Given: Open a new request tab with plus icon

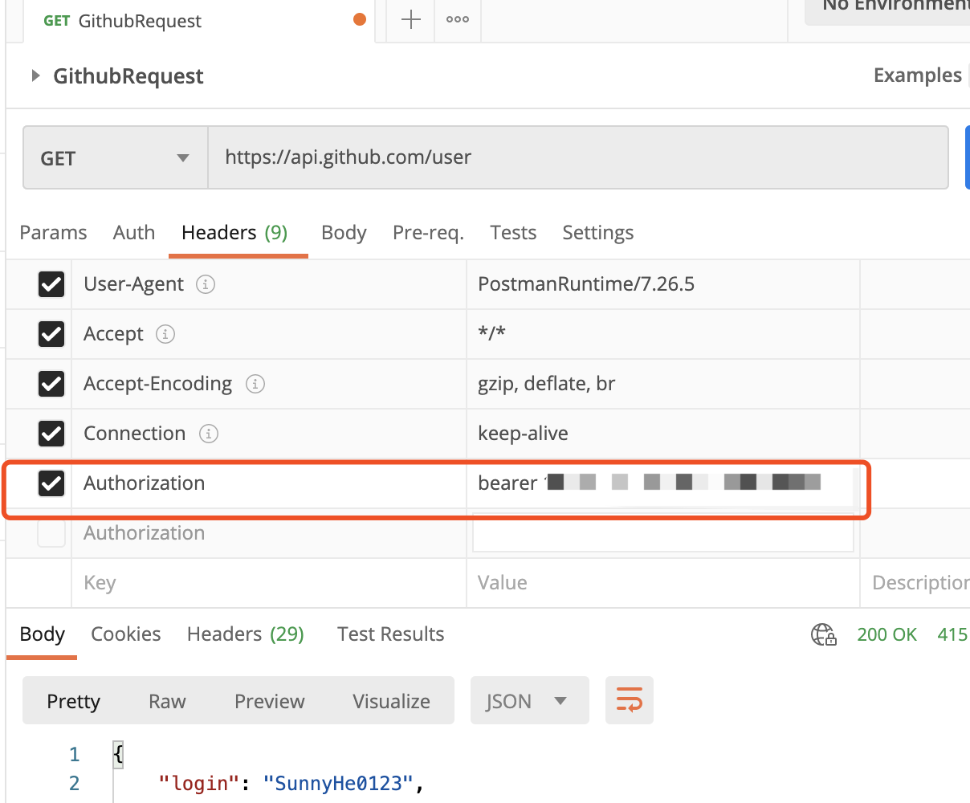Looking at the screenshot, I should [x=410, y=20].
